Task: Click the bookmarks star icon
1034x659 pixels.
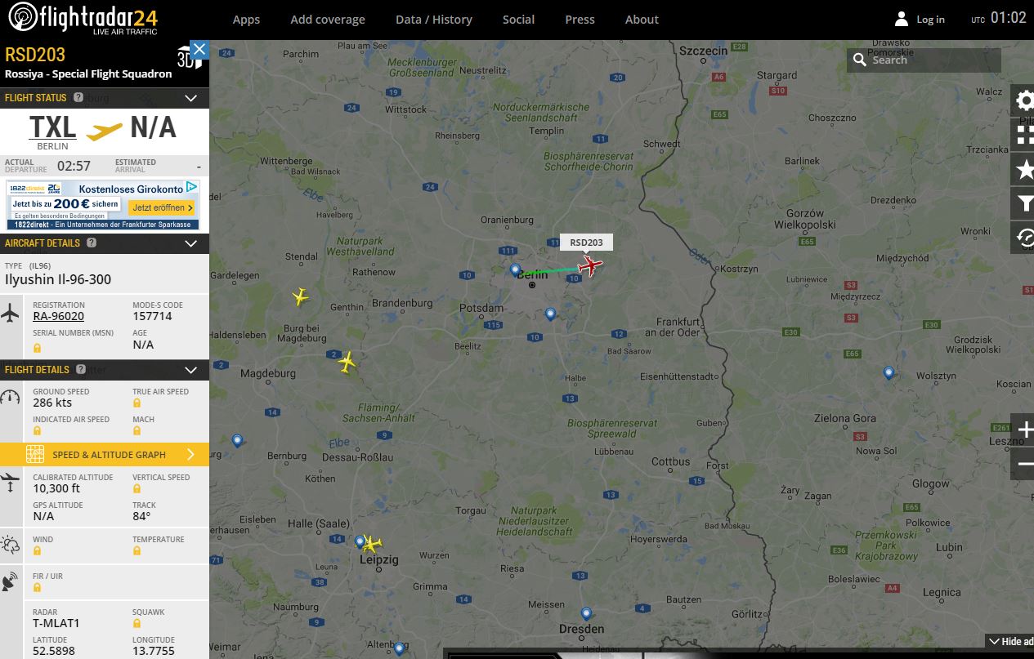Action: pos(1024,169)
